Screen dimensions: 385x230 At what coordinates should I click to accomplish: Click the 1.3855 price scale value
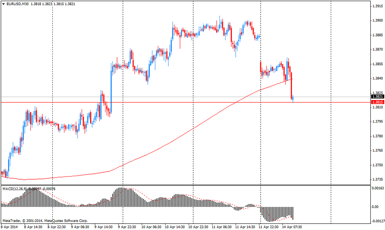(378, 64)
